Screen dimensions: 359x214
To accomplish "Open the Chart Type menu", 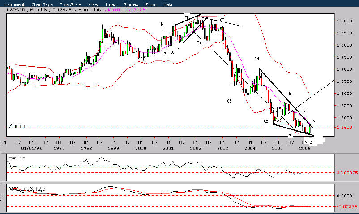I will tap(42, 4).
